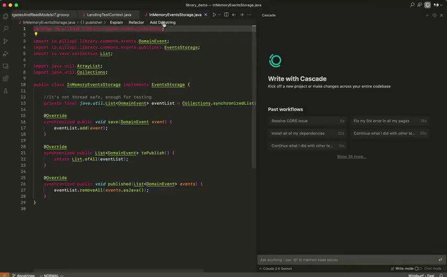This screenshot has width=447, height=277.
Task: Click the title bar feedback chat icon
Action: (420, 5)
